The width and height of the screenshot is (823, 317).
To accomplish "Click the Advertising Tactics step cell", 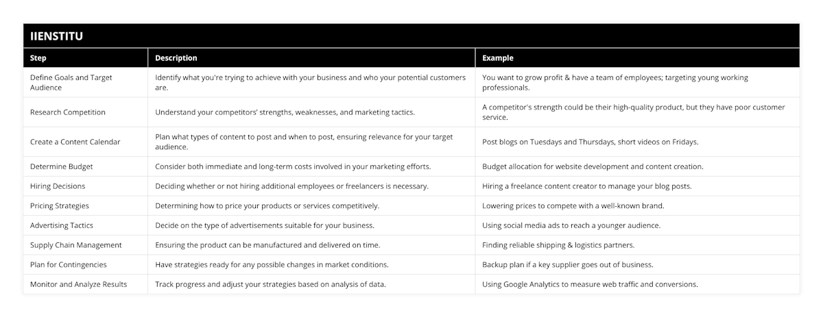I will point(62,225).
